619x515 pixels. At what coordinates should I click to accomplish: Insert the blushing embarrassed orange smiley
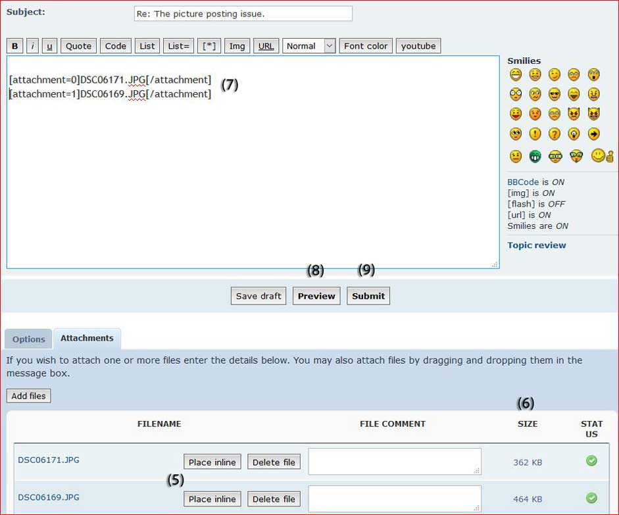point(535,114)
